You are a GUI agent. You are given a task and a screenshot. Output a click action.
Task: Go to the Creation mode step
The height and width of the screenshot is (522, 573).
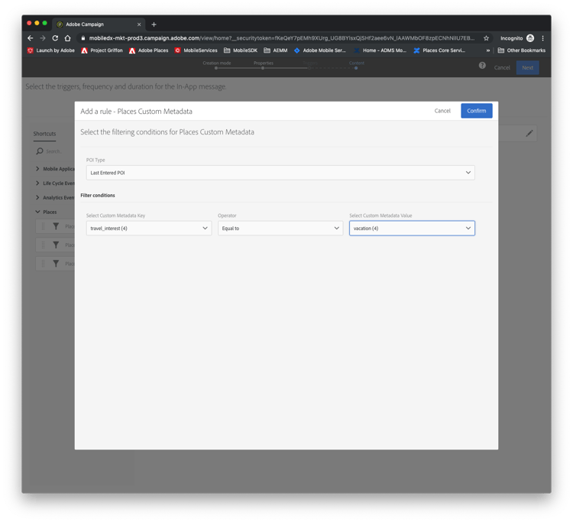217,65
